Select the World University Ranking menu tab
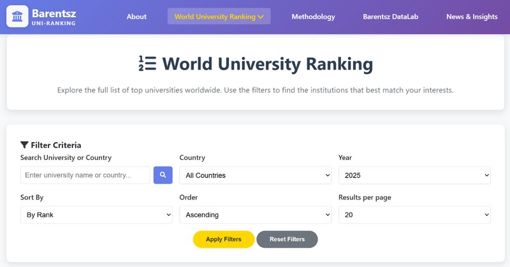510x267 pixels. click(x=219, y=17)
